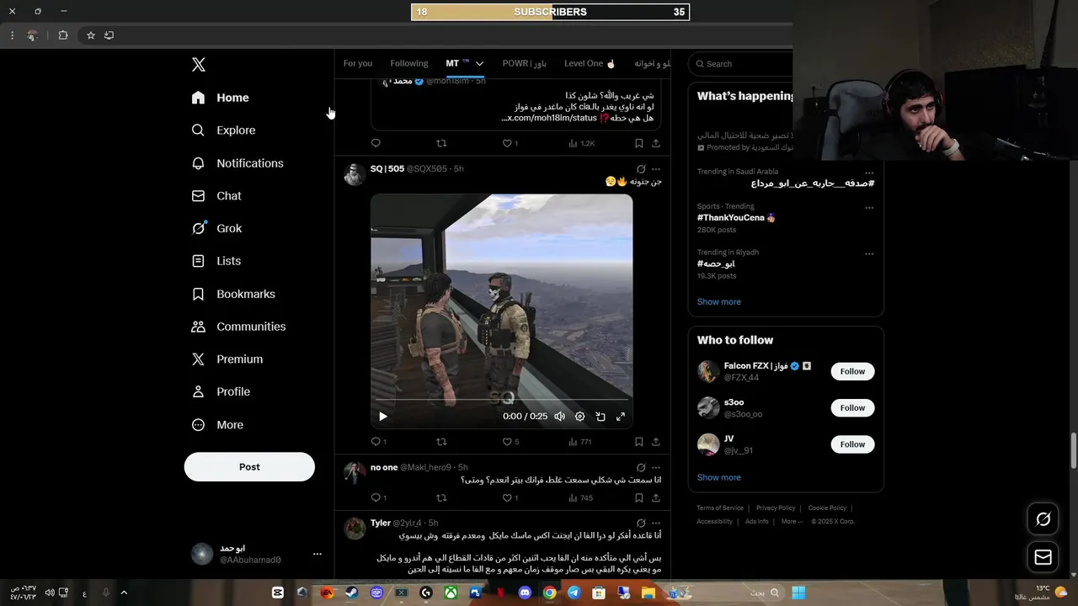The width and height of the screenshot is (1078, 606).
Task: Bookmark the top @moh18im post
Action: [x=639, y=144]
